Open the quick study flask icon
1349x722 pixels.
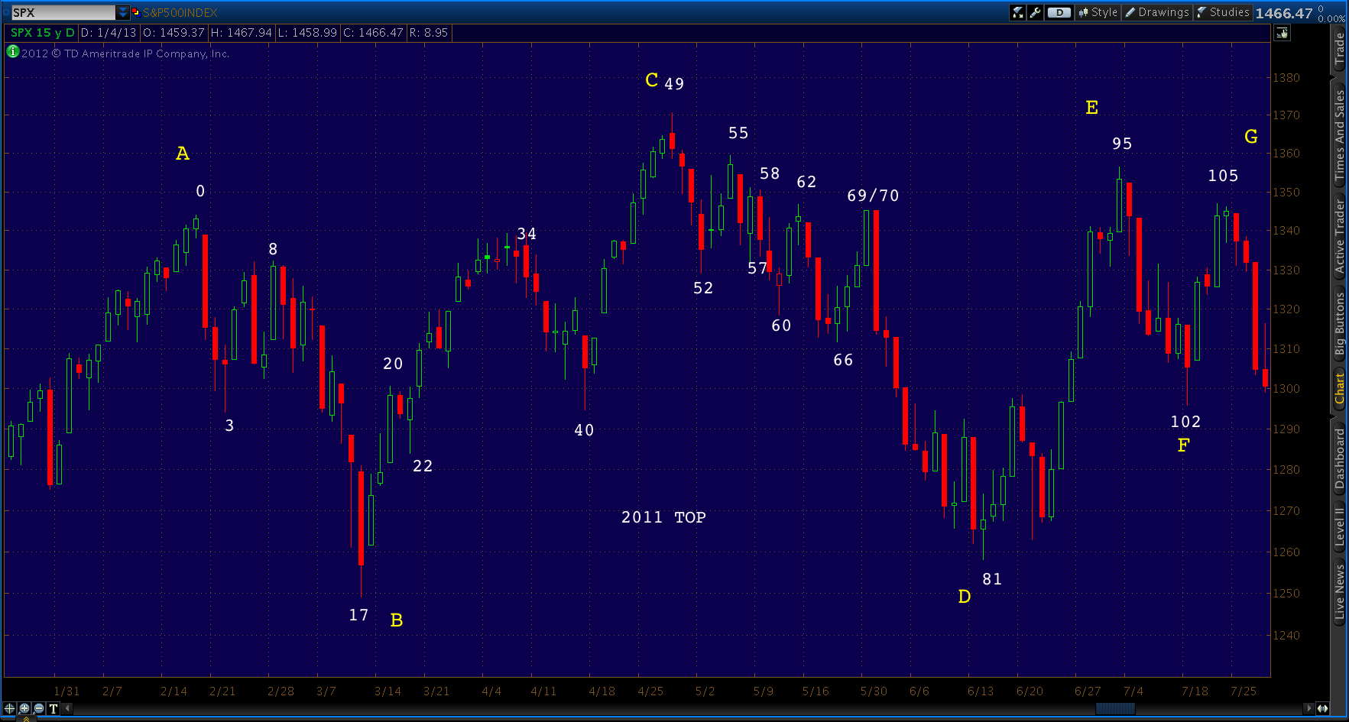[1017, 12]
